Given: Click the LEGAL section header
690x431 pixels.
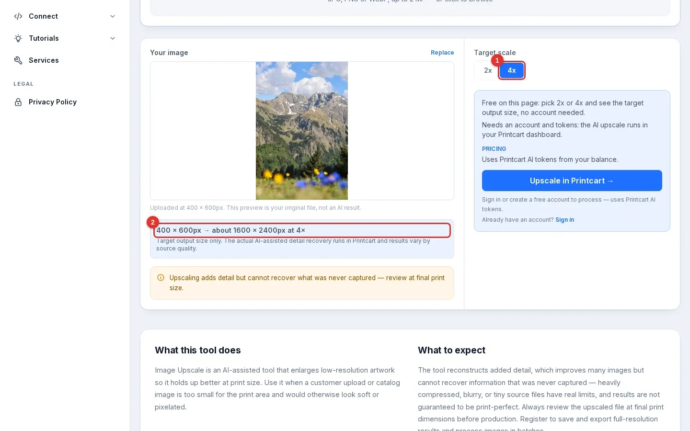Looking at the screenshot, I should point(23,84).
